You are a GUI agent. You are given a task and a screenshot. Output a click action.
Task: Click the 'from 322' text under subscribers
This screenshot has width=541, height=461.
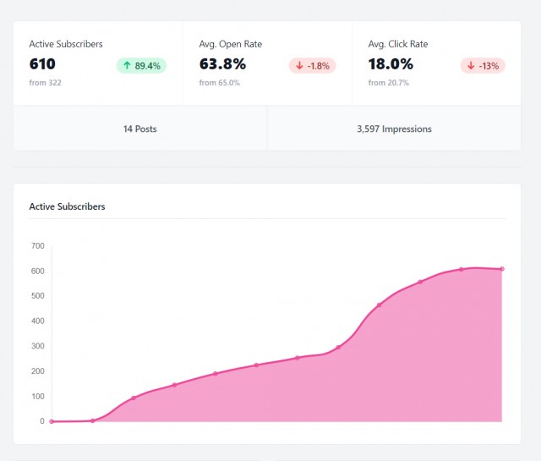click(x=45, y=83)
